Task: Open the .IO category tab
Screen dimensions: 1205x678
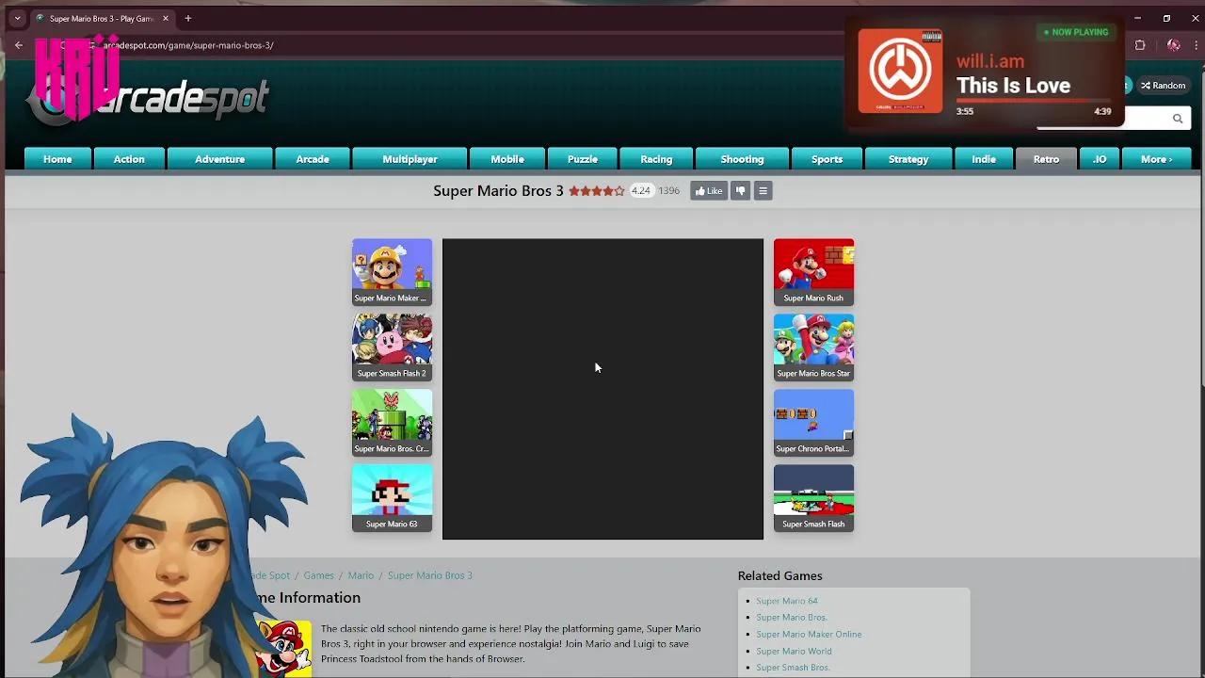Action: pyautogui.click(x=1100, y=159)
